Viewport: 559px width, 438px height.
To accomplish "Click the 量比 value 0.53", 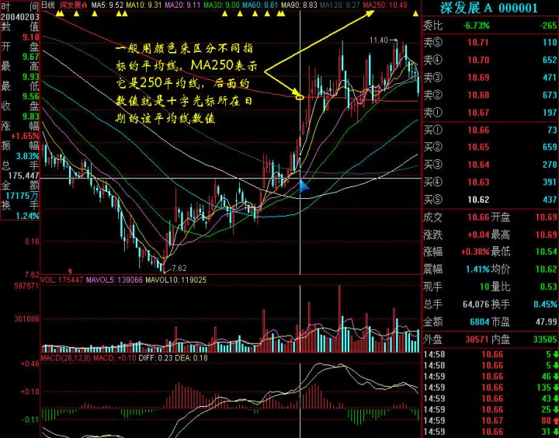I will point(548,287).
